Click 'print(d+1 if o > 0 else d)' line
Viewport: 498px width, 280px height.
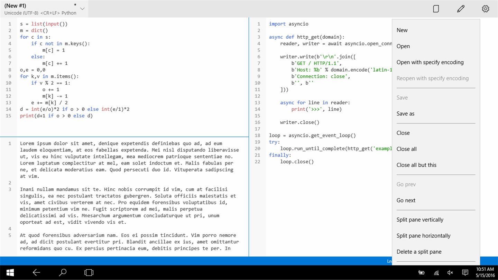[56, 116]
